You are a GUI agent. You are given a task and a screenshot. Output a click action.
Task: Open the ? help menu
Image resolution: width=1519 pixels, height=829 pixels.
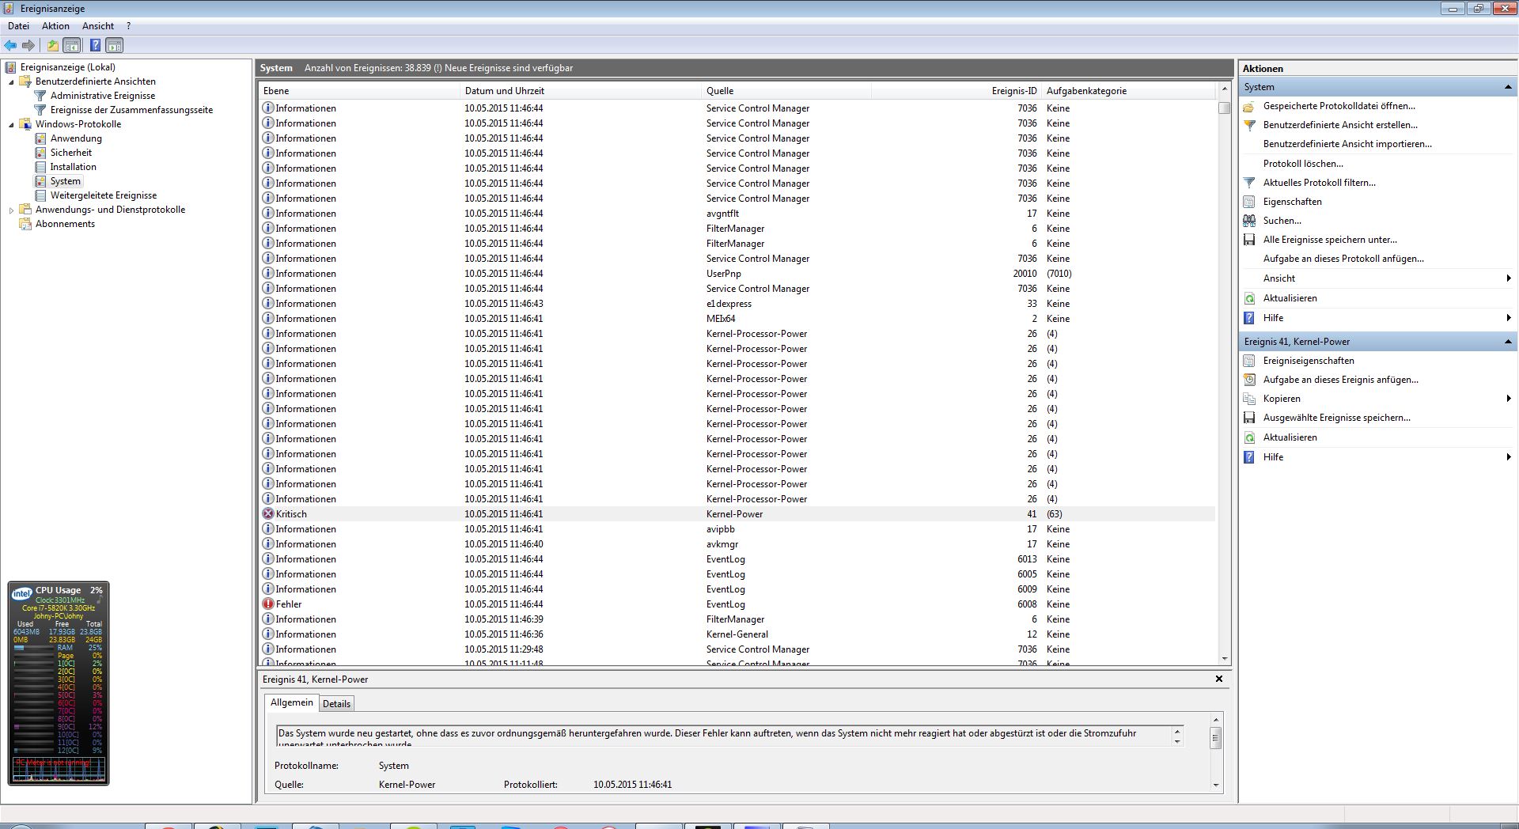pos(128,26)
